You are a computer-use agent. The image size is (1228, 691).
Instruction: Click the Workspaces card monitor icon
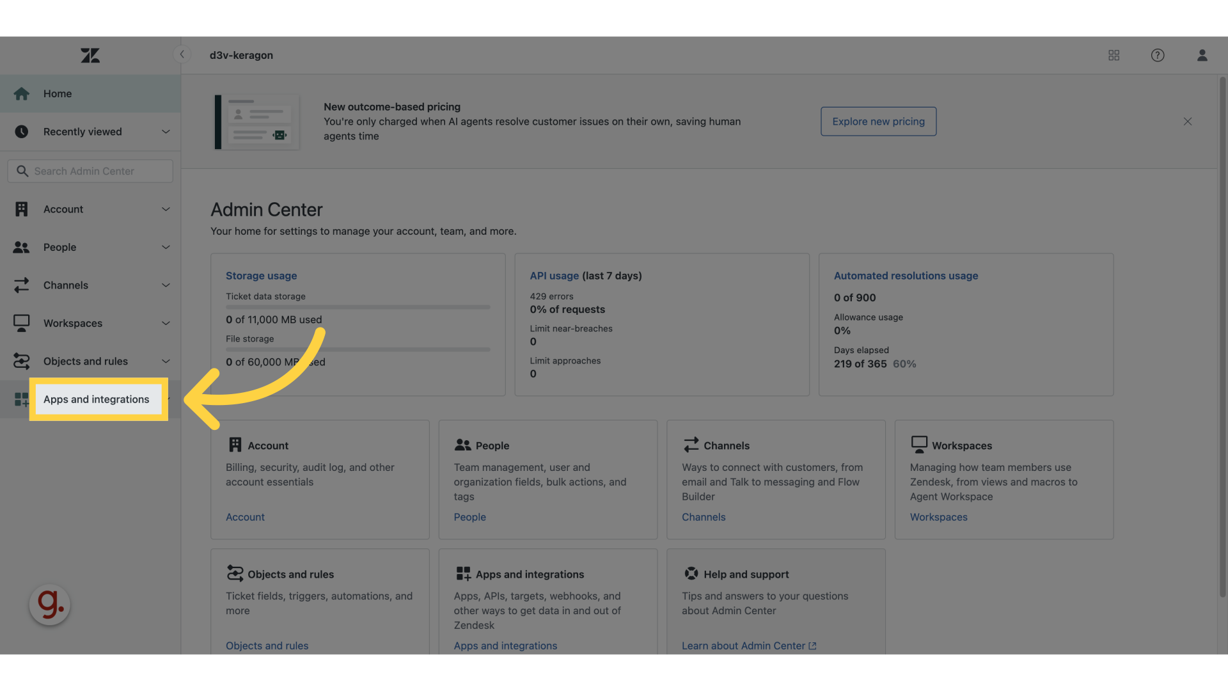(x=919, y=445)
